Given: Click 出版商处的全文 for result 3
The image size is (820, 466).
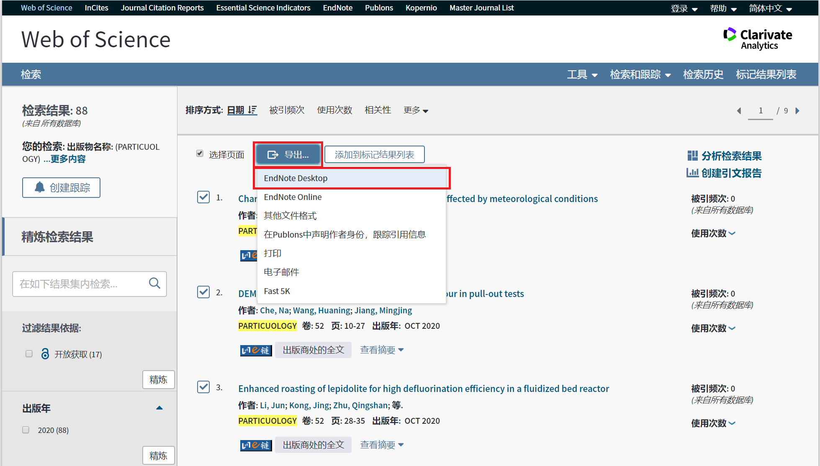Looking at the screenshot, I should [313, 445].
